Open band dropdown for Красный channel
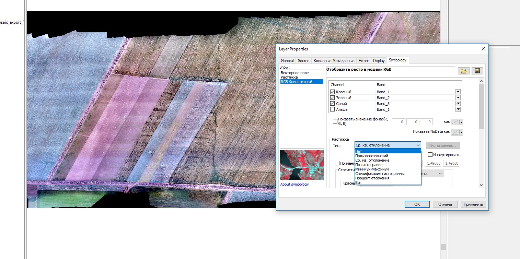 458,92
